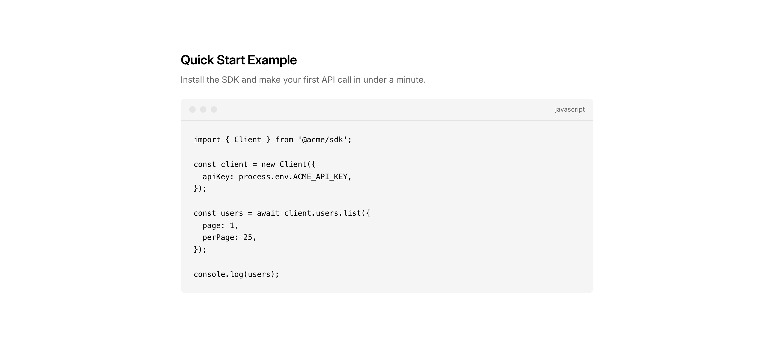The width and height of the screenshot is (774, 345).
Task: Click the rightmost gray window dot
Action: 214,109
